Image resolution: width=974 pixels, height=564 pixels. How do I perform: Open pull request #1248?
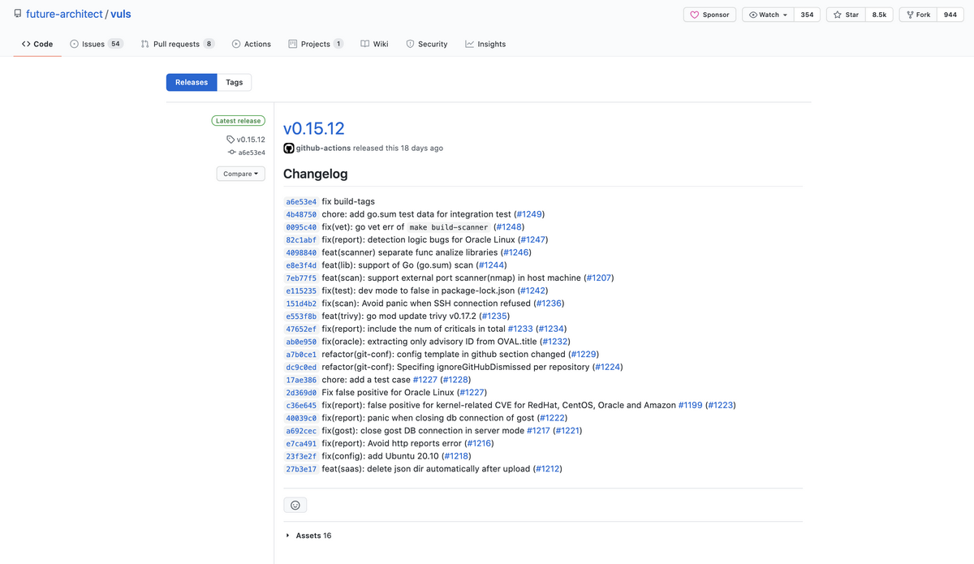509,227
